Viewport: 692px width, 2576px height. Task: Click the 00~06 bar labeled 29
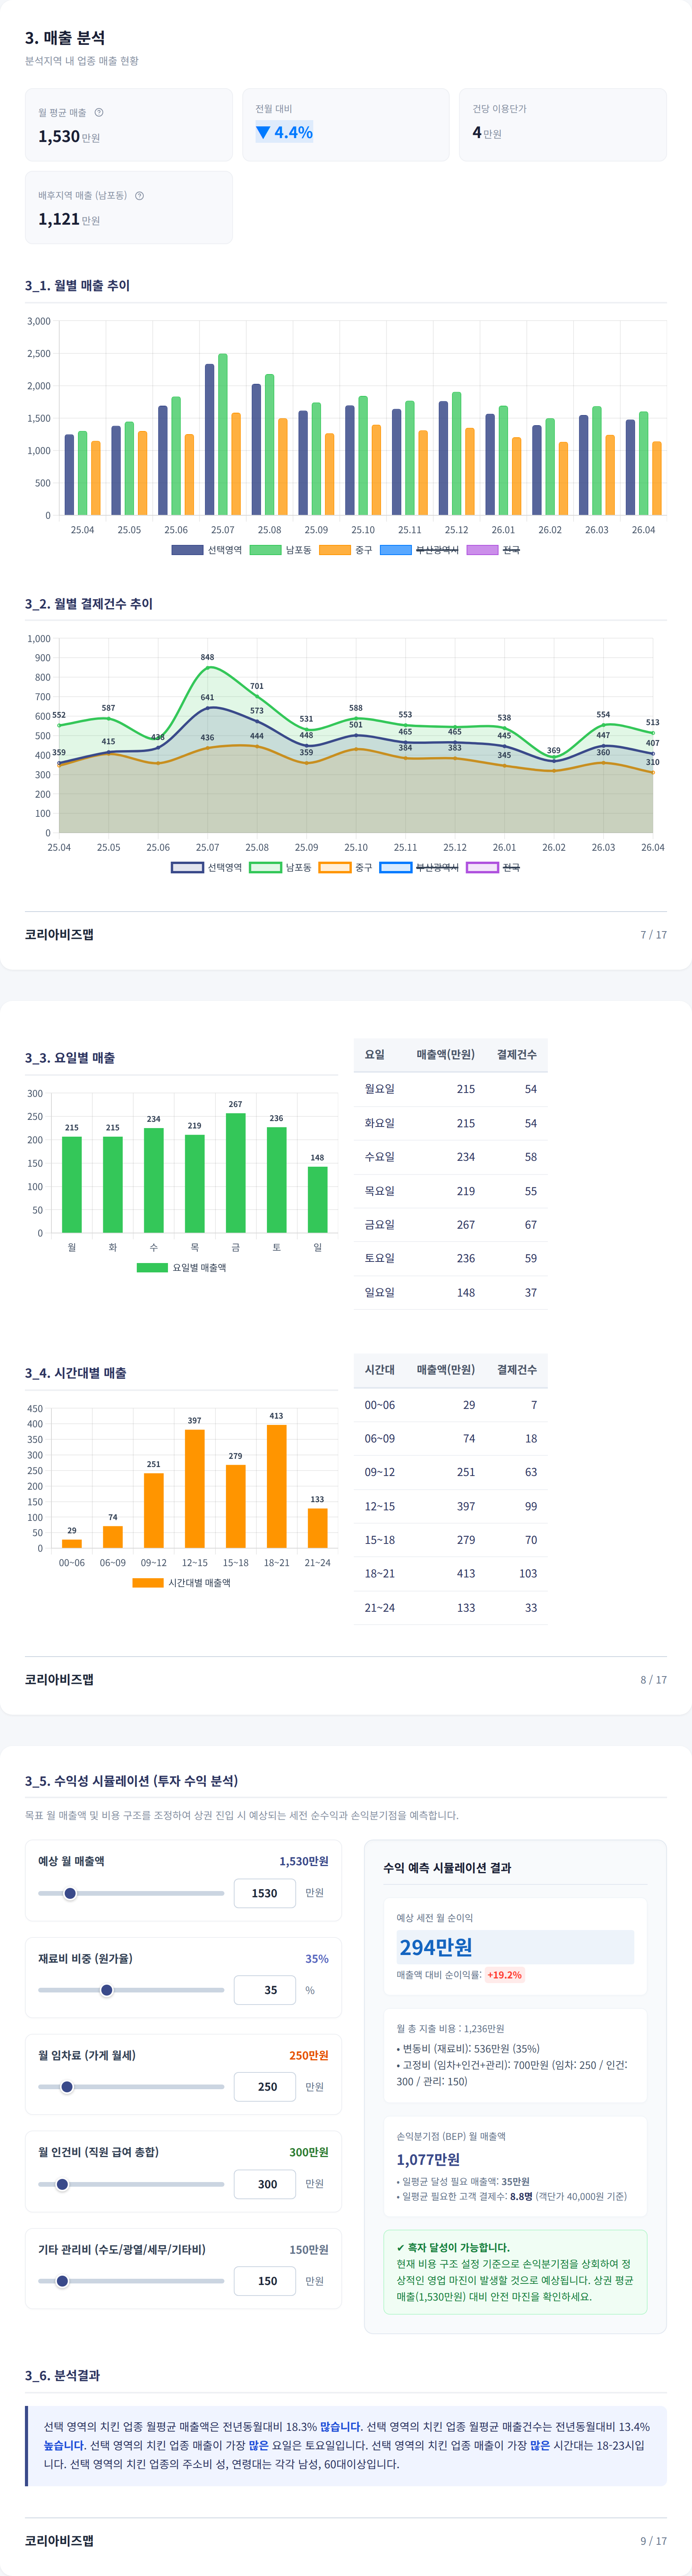coord(72,1543)
